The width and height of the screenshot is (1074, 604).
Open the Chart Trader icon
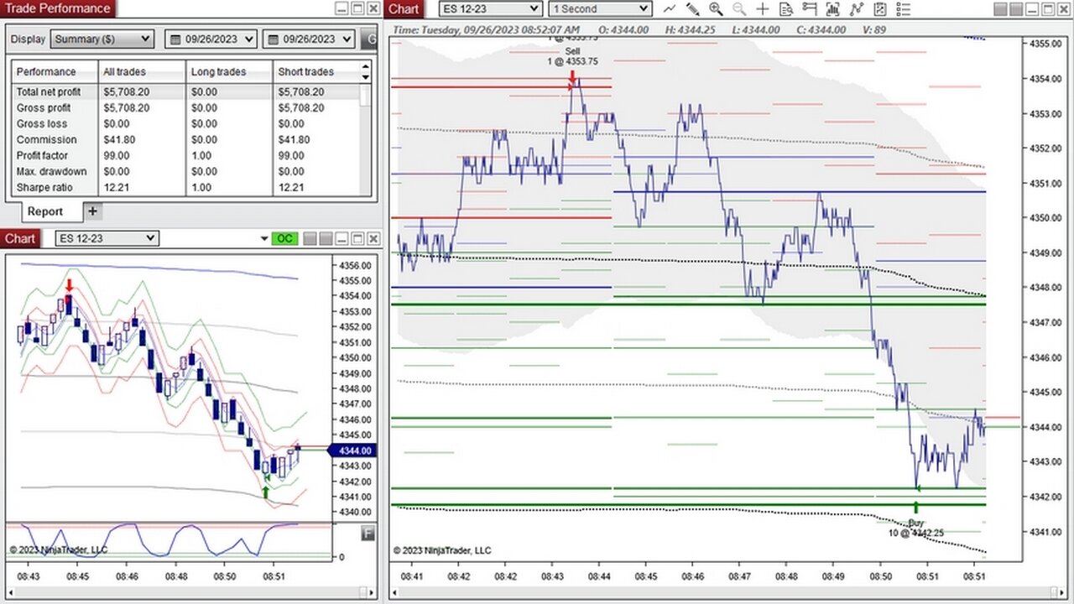809,9
